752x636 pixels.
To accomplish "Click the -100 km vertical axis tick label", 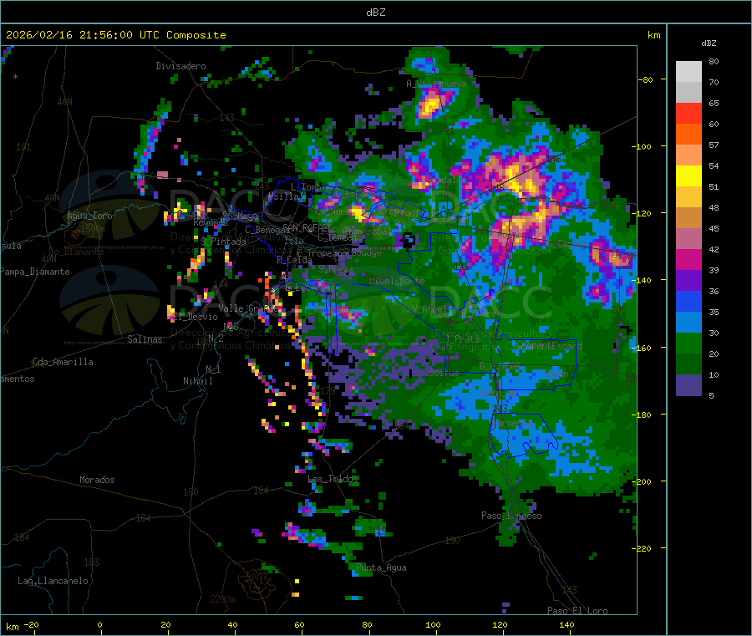I will click(x=641, y=147).
